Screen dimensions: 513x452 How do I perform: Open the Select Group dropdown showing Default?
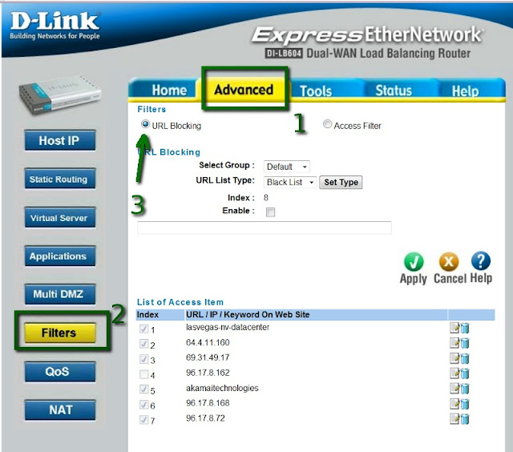[287, 167]
